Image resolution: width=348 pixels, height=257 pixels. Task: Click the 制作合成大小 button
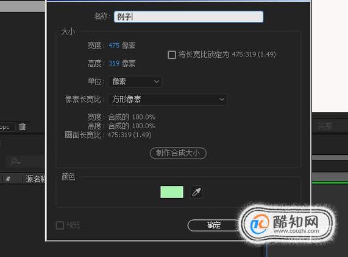pos(178,153)
